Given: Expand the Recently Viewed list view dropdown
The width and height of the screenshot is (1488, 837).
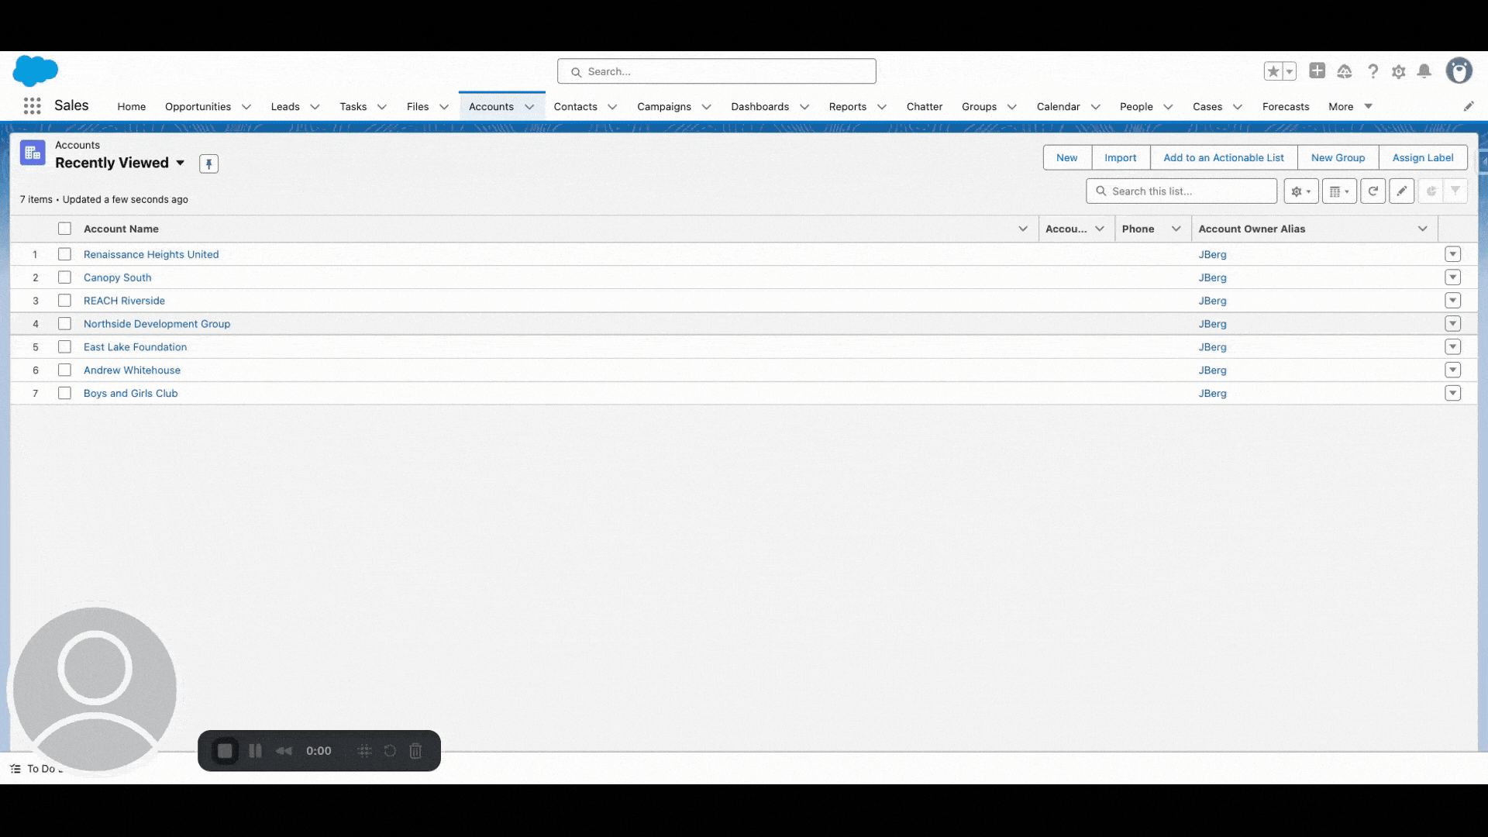Looking at the screenshot, I should click(180, 163).
